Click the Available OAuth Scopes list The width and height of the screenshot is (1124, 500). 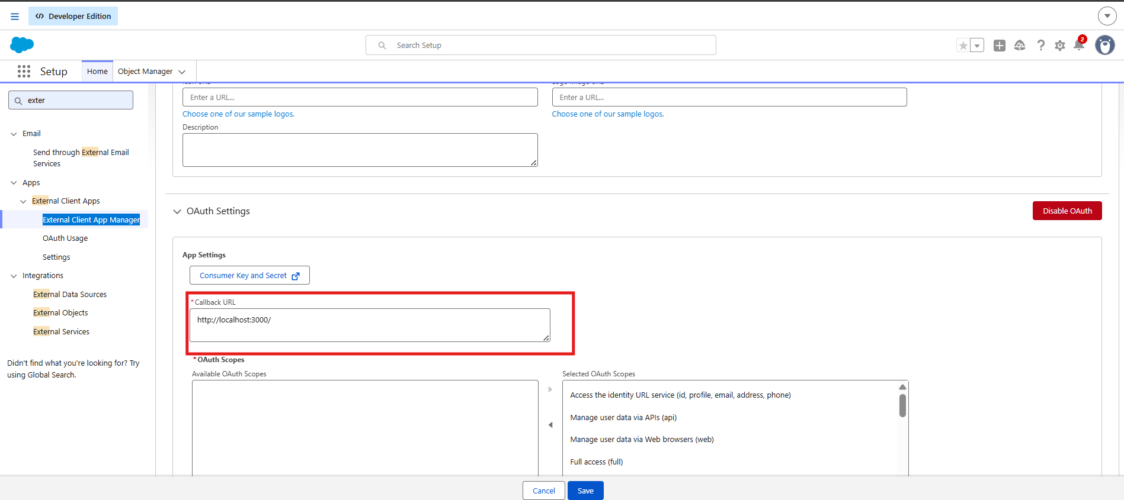tap(365, 428)
